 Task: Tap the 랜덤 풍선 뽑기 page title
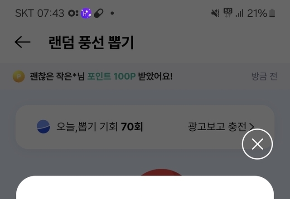point(92,43)
